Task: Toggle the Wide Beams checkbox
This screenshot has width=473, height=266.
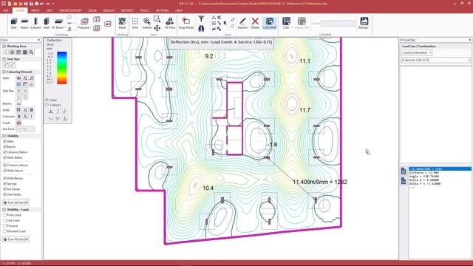Action: (x=5, y=178)
